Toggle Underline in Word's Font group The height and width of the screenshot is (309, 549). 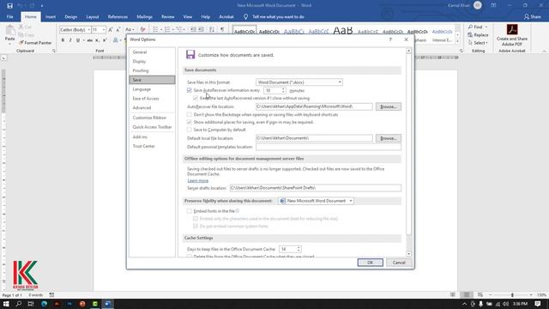(78, 40)
